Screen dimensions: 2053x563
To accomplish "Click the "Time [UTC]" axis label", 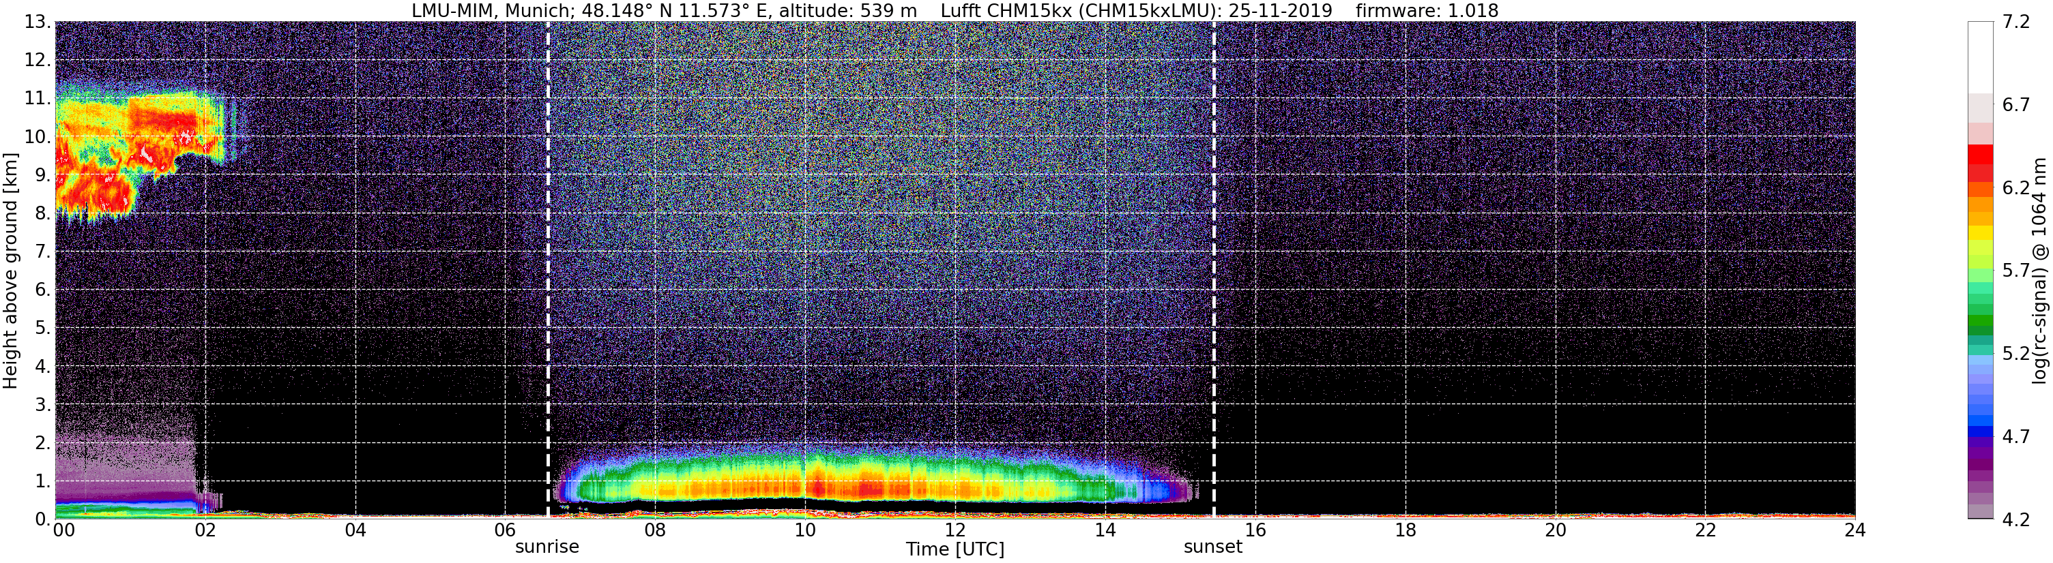I will pyautogui.click(x=955, y=549).
